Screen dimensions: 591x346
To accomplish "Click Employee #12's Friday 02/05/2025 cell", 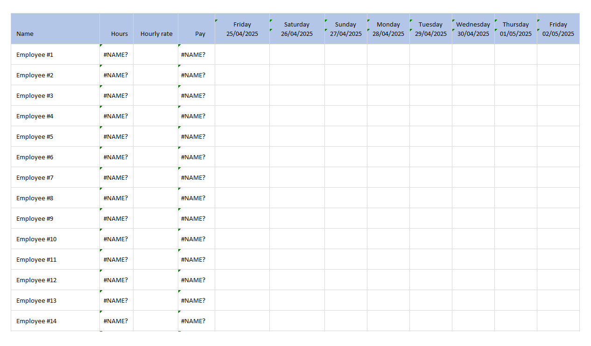I will [x=558, y=280].
